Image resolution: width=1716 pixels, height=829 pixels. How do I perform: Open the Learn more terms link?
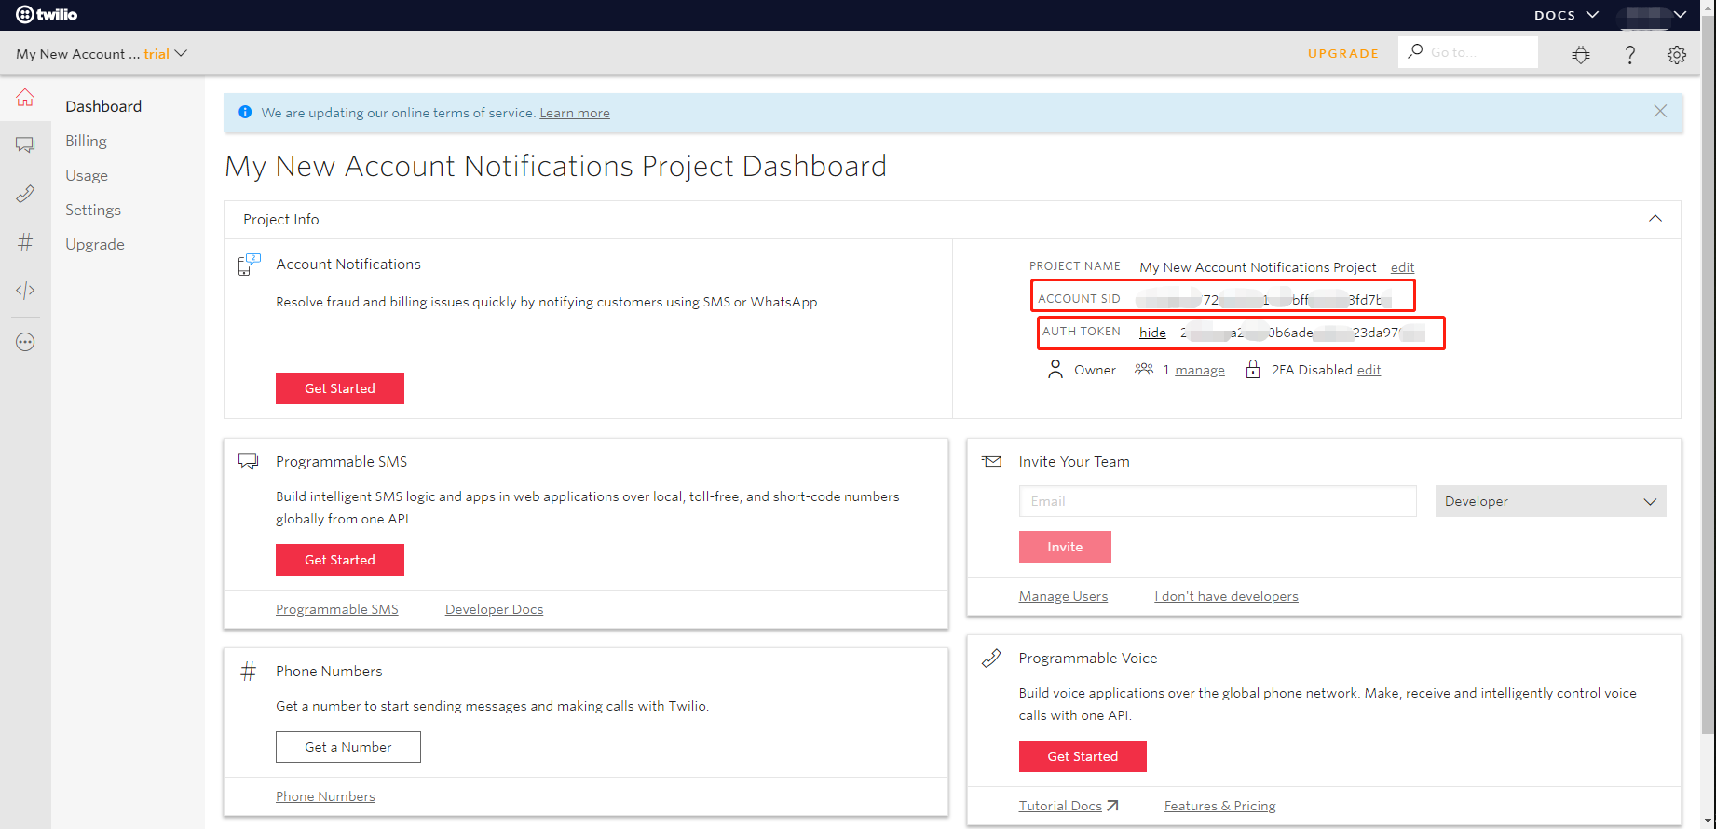click(x=575, y=113)
